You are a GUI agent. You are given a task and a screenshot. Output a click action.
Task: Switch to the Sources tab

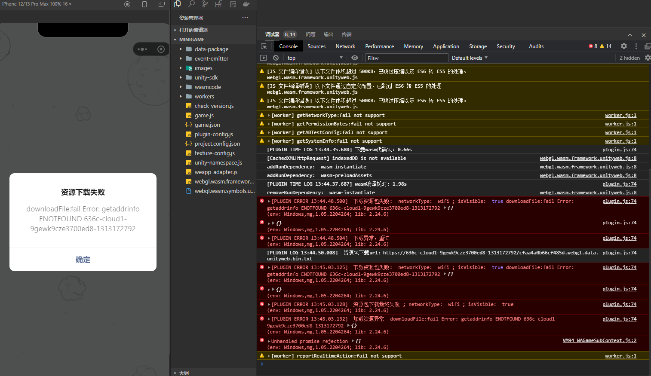coord(316,46)
